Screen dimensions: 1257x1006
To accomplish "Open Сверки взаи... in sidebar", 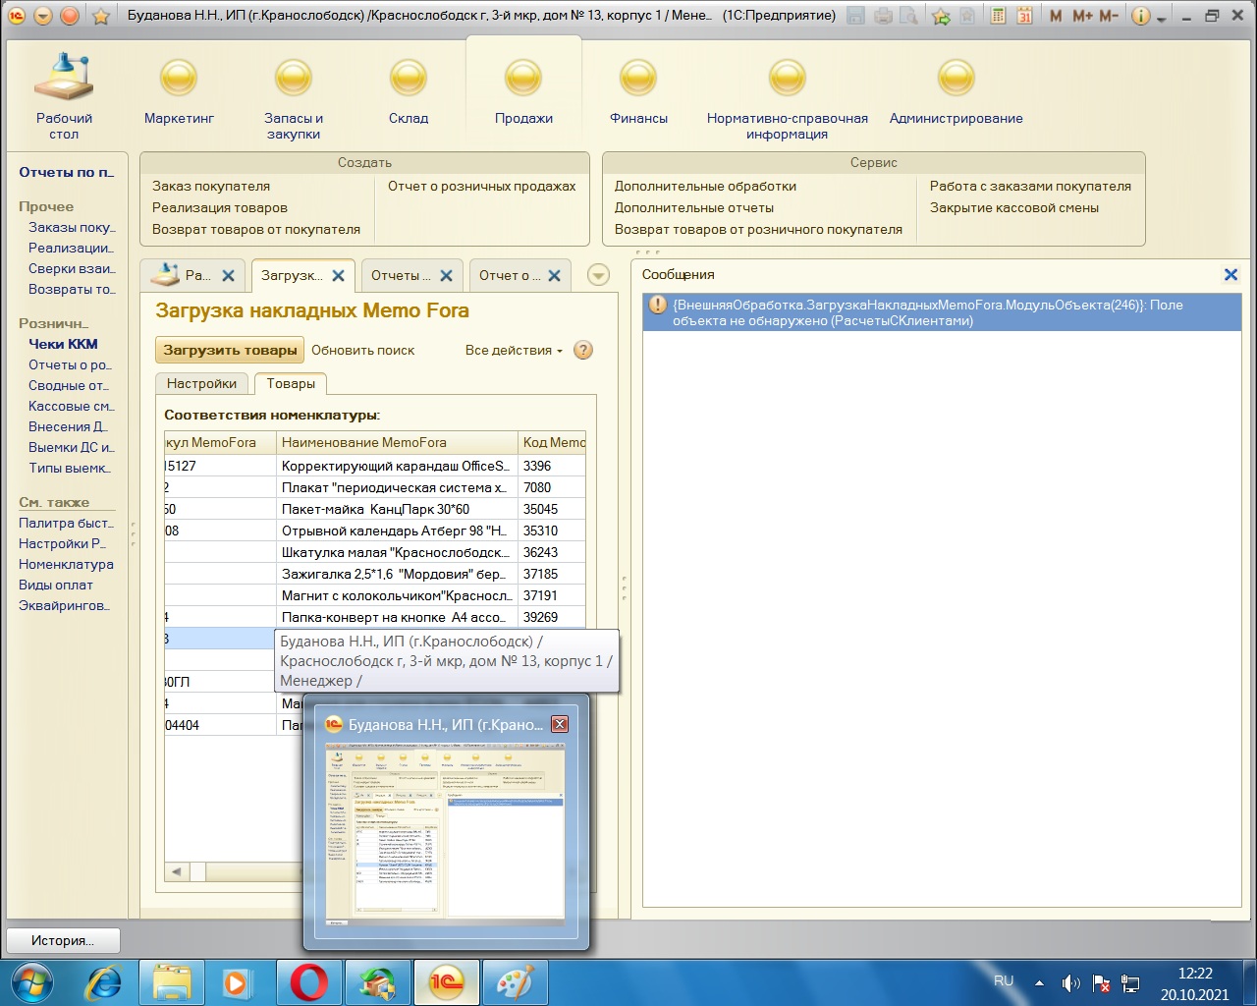I will click(72, 268).
